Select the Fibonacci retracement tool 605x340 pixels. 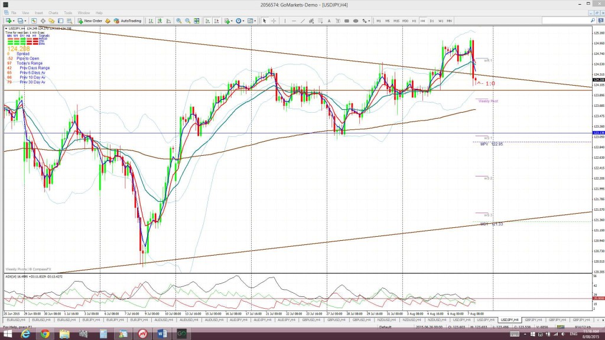[320, 21]
